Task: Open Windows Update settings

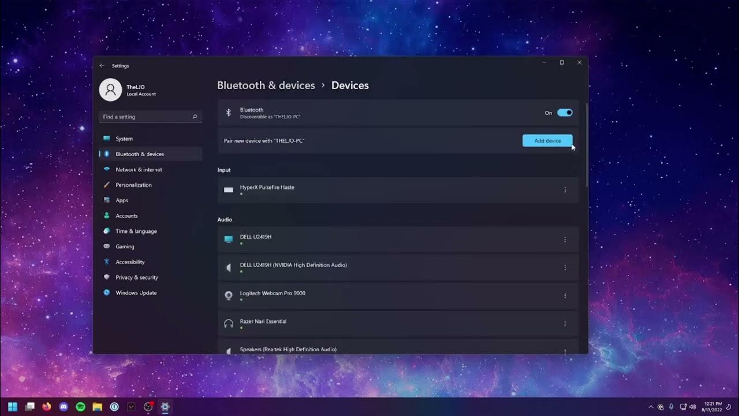Action: click(x=151, y=293)
